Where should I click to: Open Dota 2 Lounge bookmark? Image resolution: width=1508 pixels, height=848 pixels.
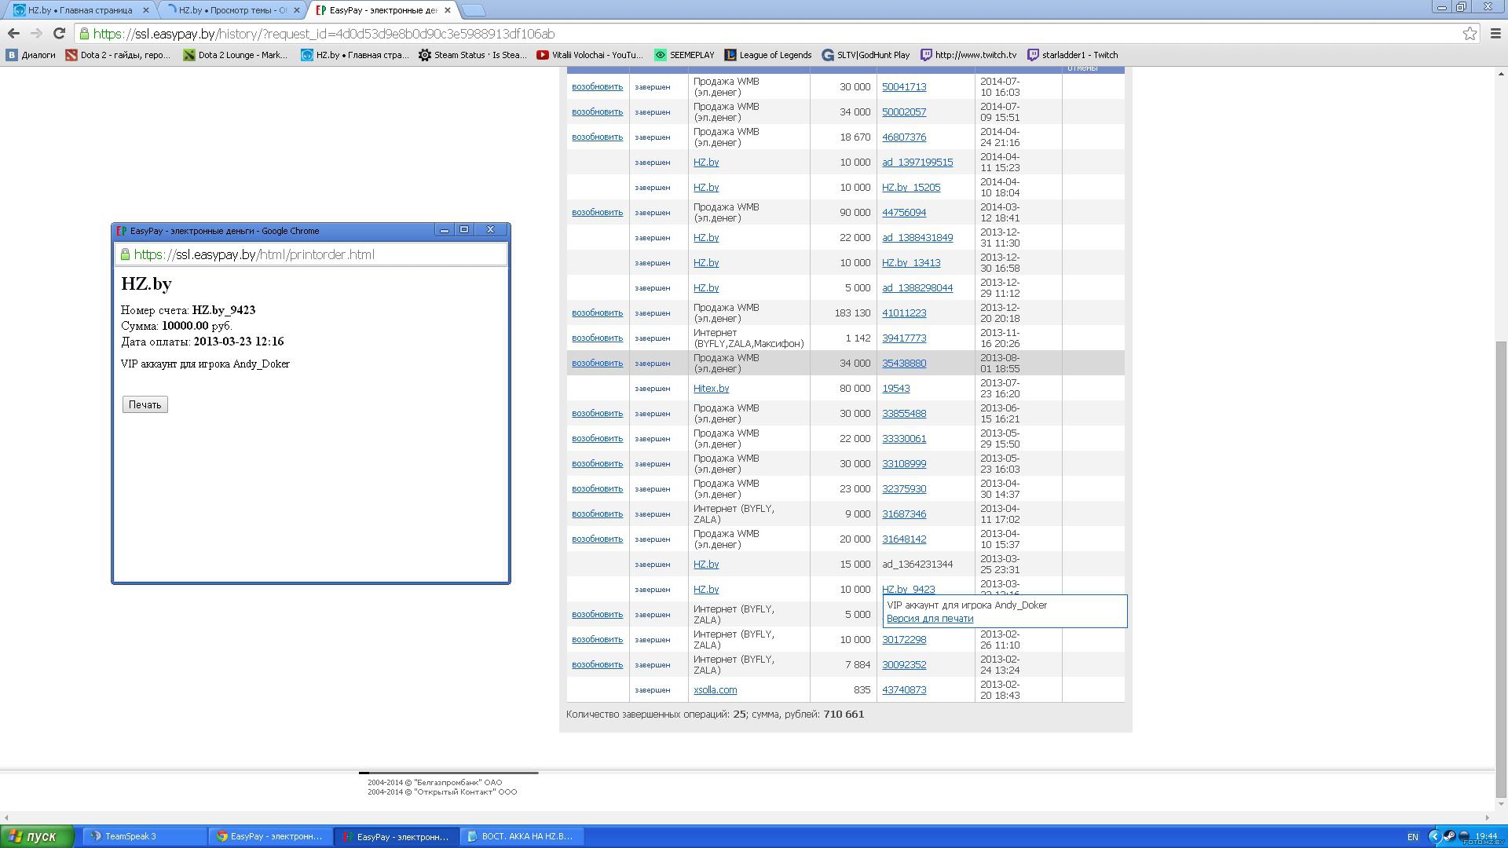click(236, 55)
